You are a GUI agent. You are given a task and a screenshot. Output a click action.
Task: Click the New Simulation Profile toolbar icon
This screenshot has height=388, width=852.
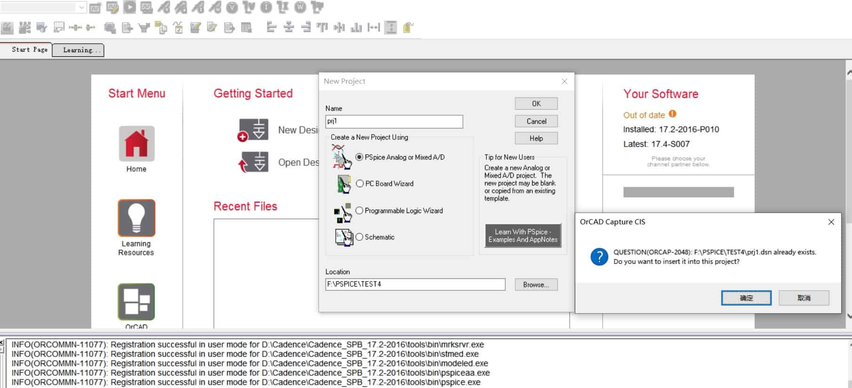95,8
